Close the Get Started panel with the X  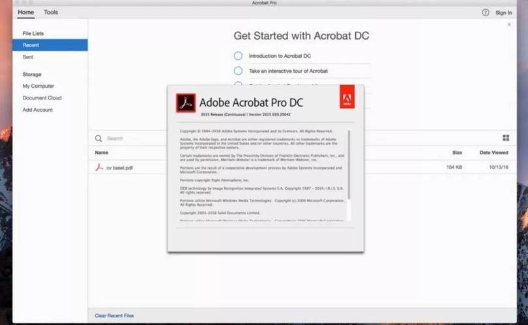tap(509, 25)
